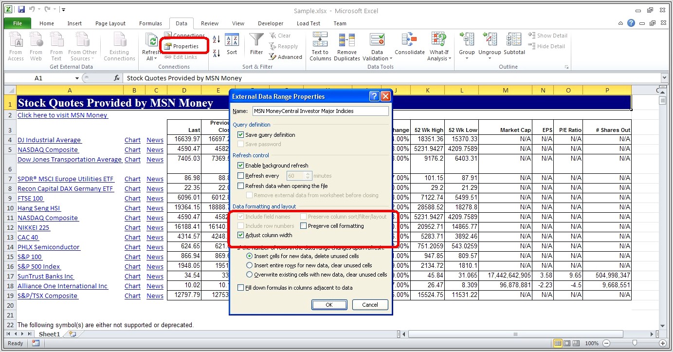Toggle Save query definition checkbox
Image resolution: width=673 pixels, height=352 pixels.
[241, 135]
